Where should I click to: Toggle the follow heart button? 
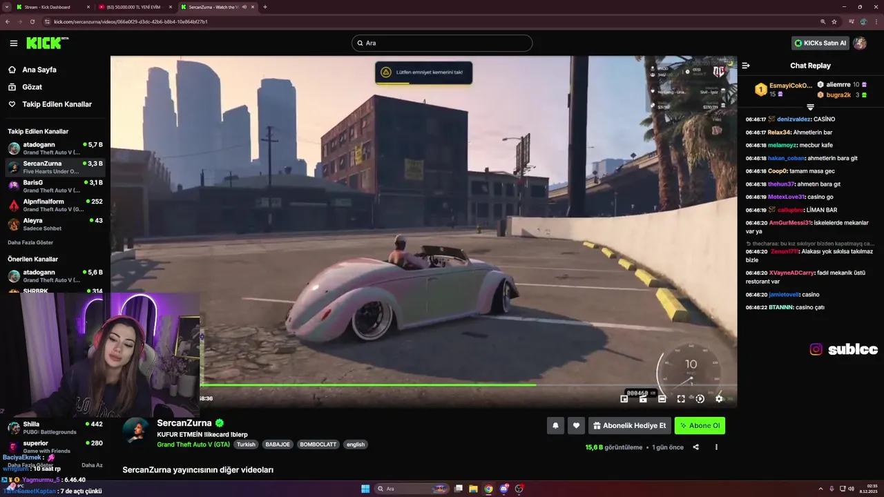click(x=576, y=426)
